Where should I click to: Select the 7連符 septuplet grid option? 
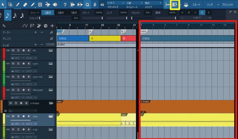(x=74, y=13)
